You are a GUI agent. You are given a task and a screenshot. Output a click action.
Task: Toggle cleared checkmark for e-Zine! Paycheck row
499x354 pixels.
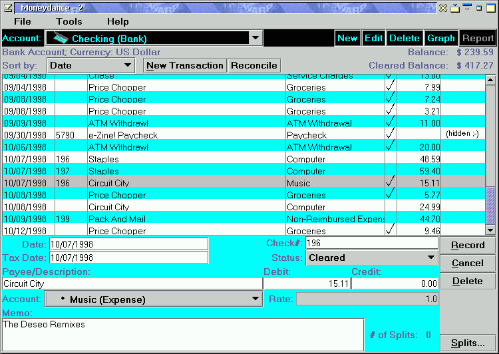tap(391, 134)
